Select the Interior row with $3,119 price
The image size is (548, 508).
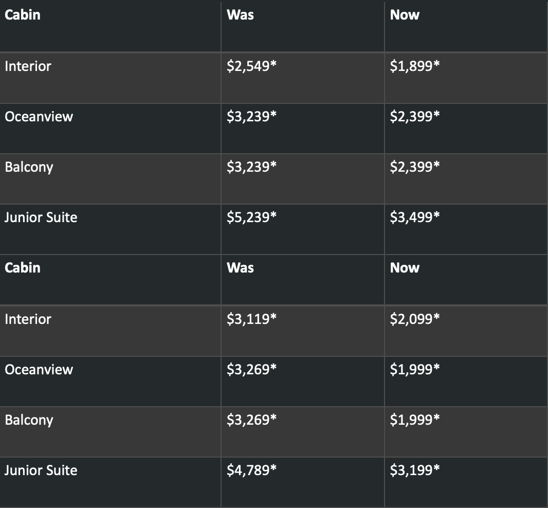coord(28,319)
